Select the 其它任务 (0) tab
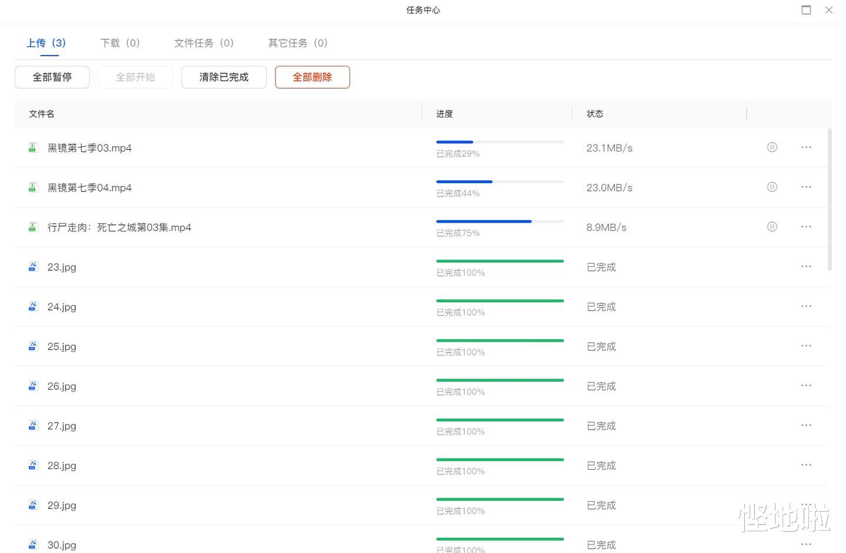The width and height of the screenshot is (846, 553). (x=298, y=43)
